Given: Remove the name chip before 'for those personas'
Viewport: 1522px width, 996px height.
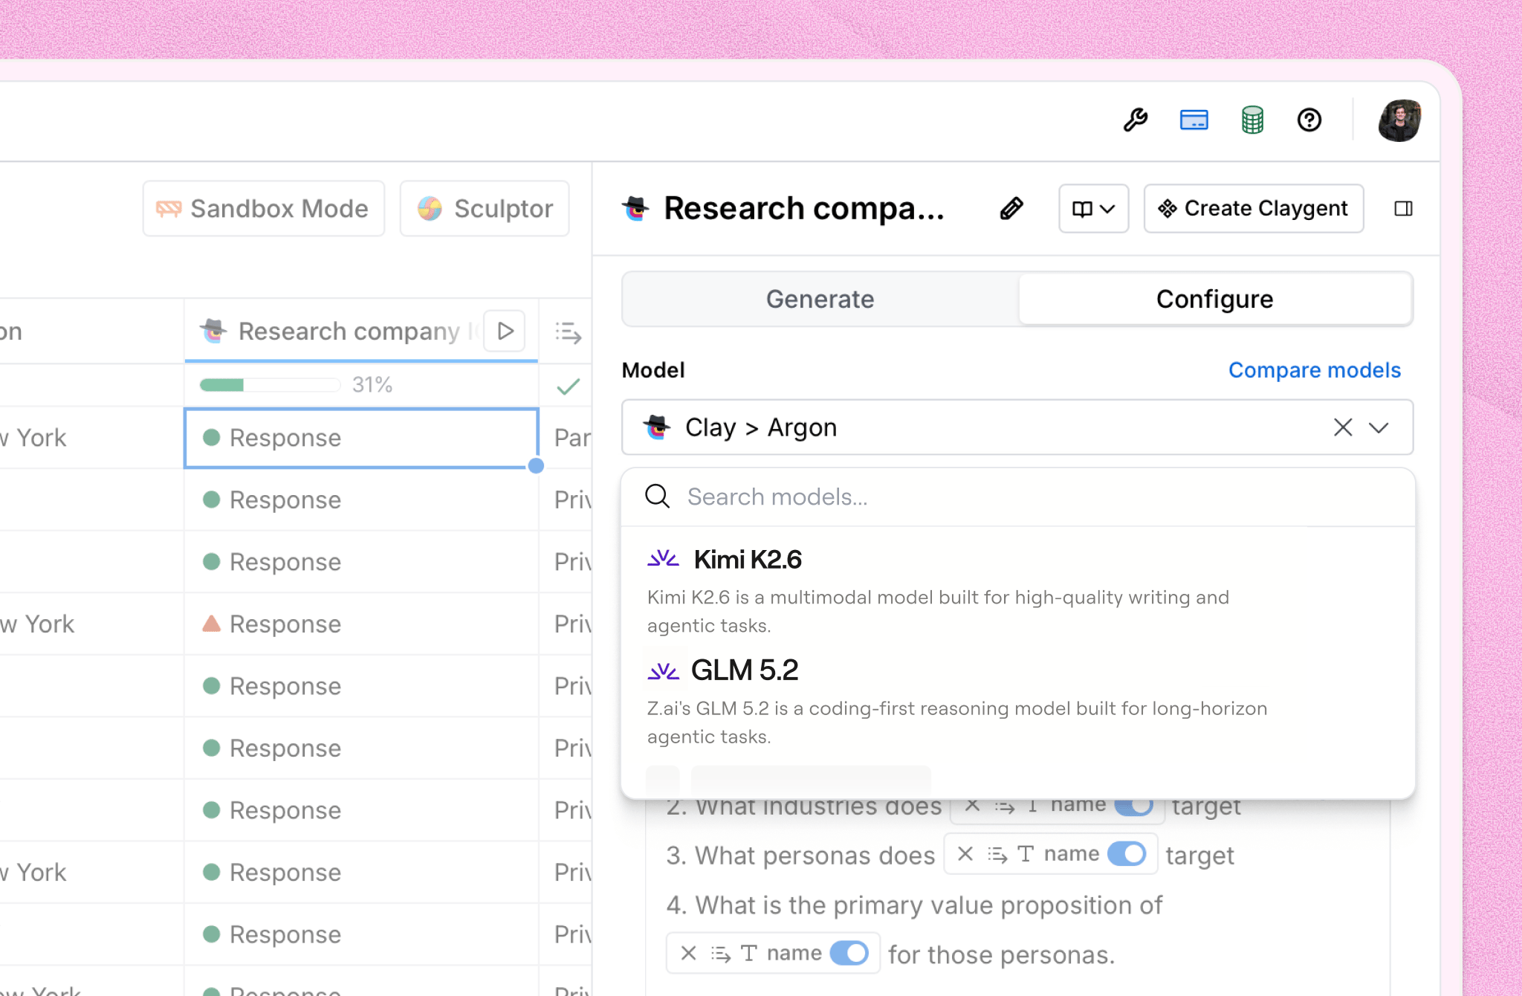Looking at the screenshot, I should (x=688, y=953).
